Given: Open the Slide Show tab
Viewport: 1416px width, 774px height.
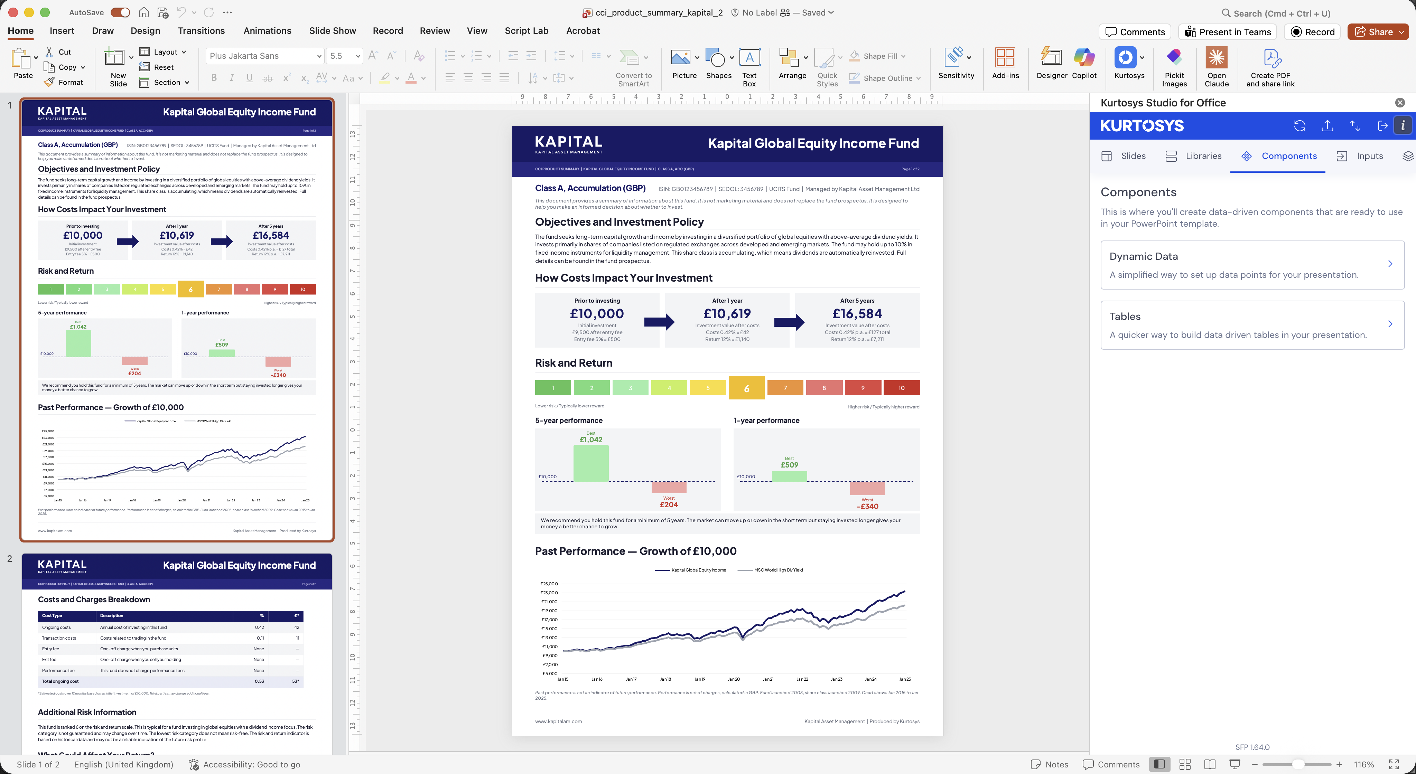Looking at the screenshot, I should coord(333,31).
